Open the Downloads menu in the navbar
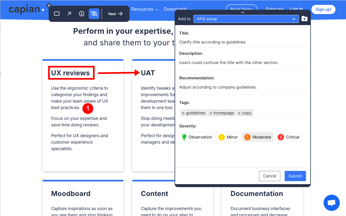The height and width of the screenshot is (216, 346). [178, 9]
